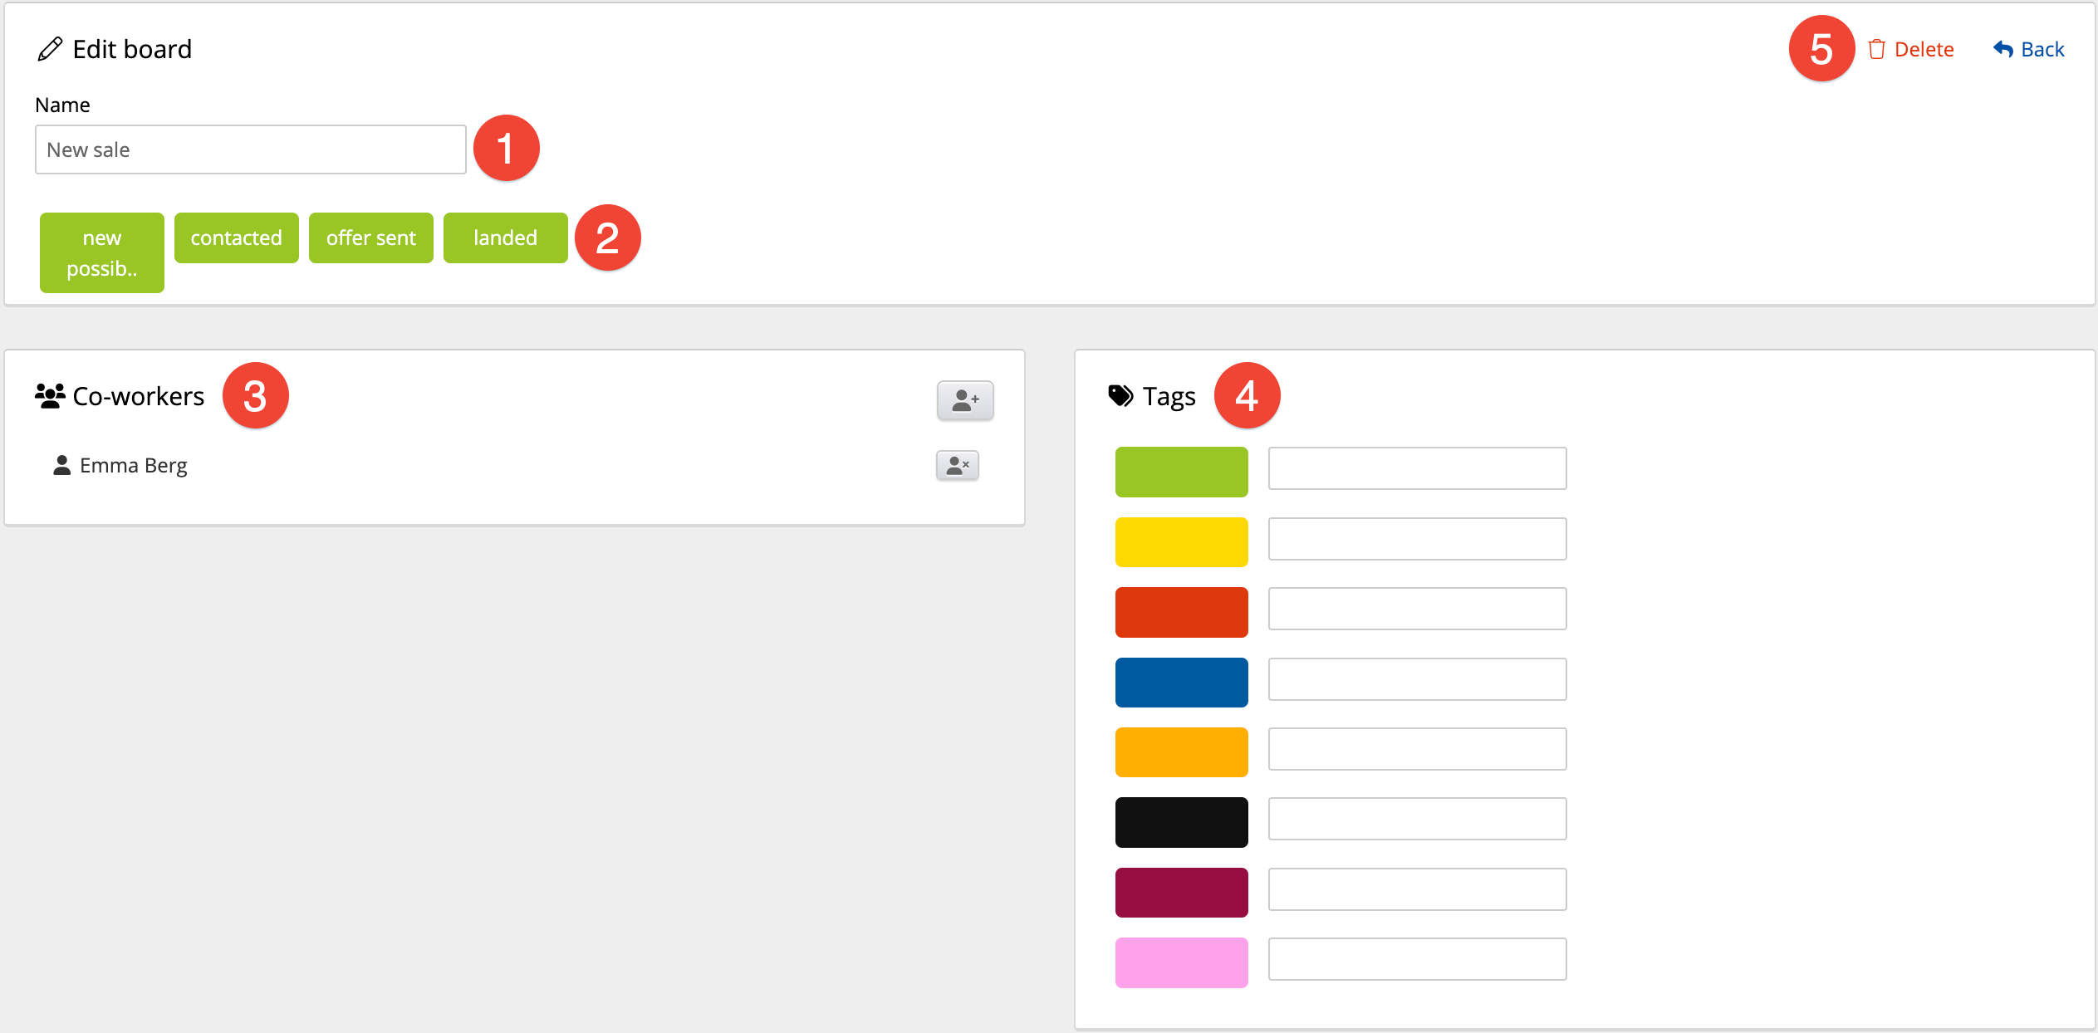The width and height of the screenshot is (2098, 1033).
Task: Focus the text field beside the red tag
Action: (x=1417, y=609)
